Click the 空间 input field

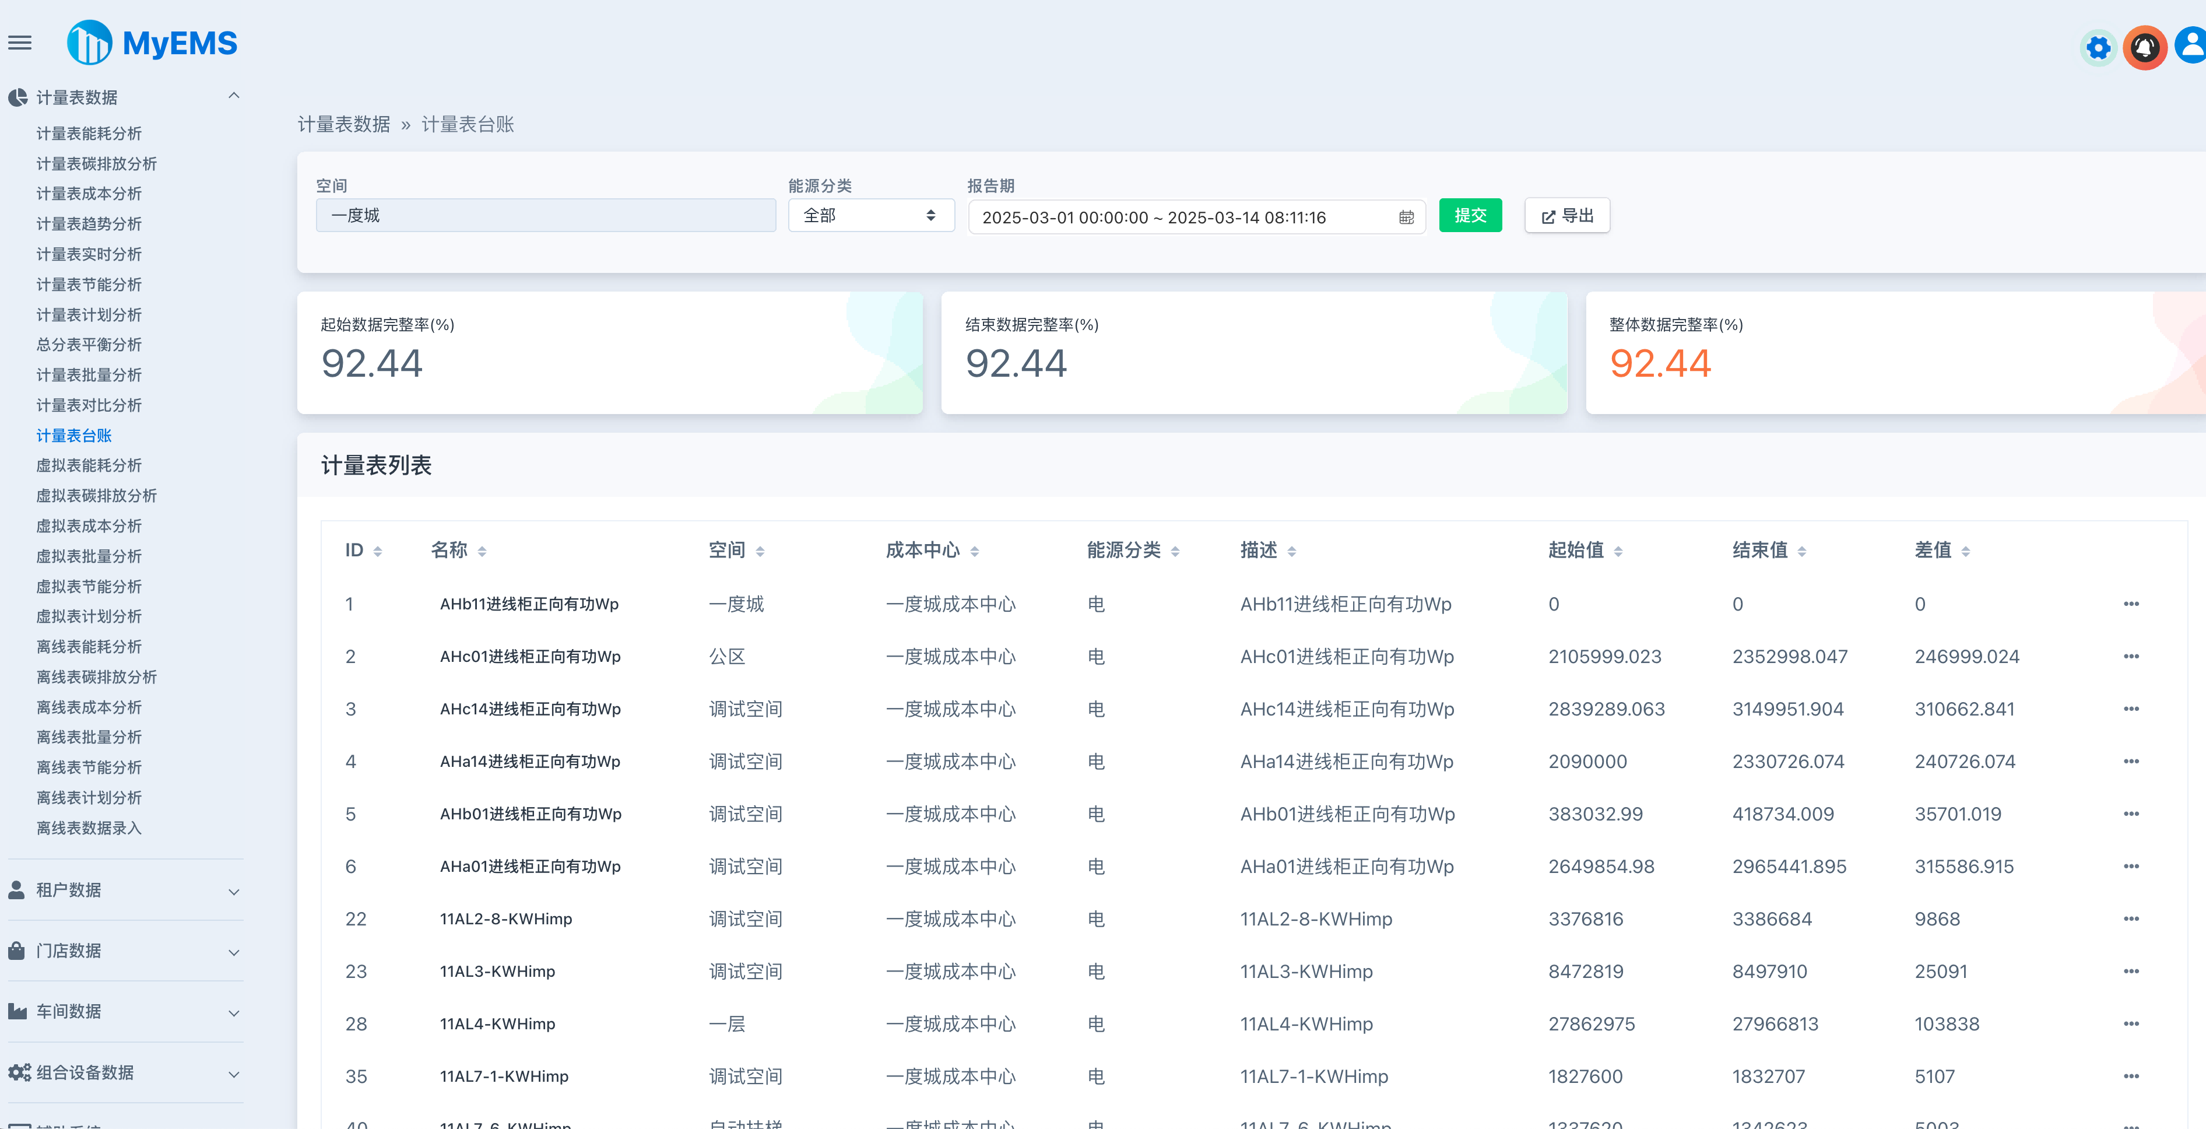[x=546, y=215]
